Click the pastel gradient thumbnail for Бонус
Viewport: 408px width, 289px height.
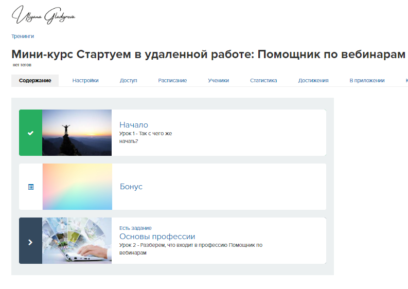(77, 187)
